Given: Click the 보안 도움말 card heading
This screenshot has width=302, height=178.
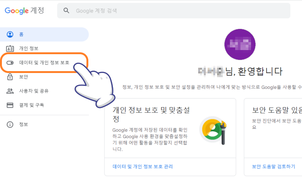Looking at the screenshot, I should point(277,110).
